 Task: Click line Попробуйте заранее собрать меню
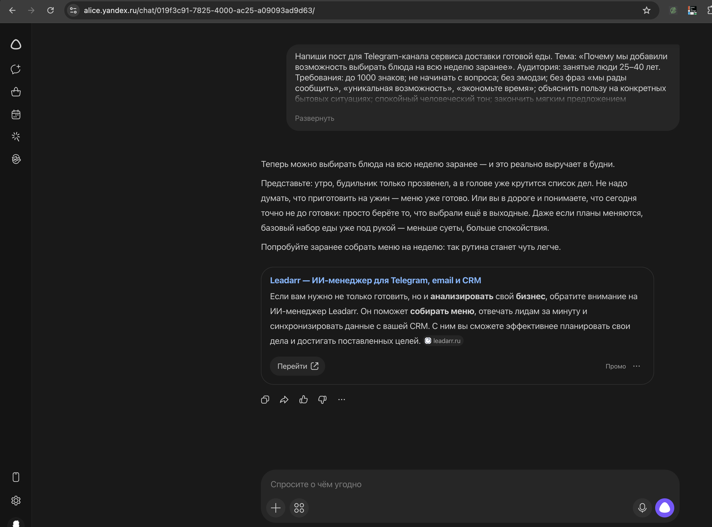tap(411, 247)
